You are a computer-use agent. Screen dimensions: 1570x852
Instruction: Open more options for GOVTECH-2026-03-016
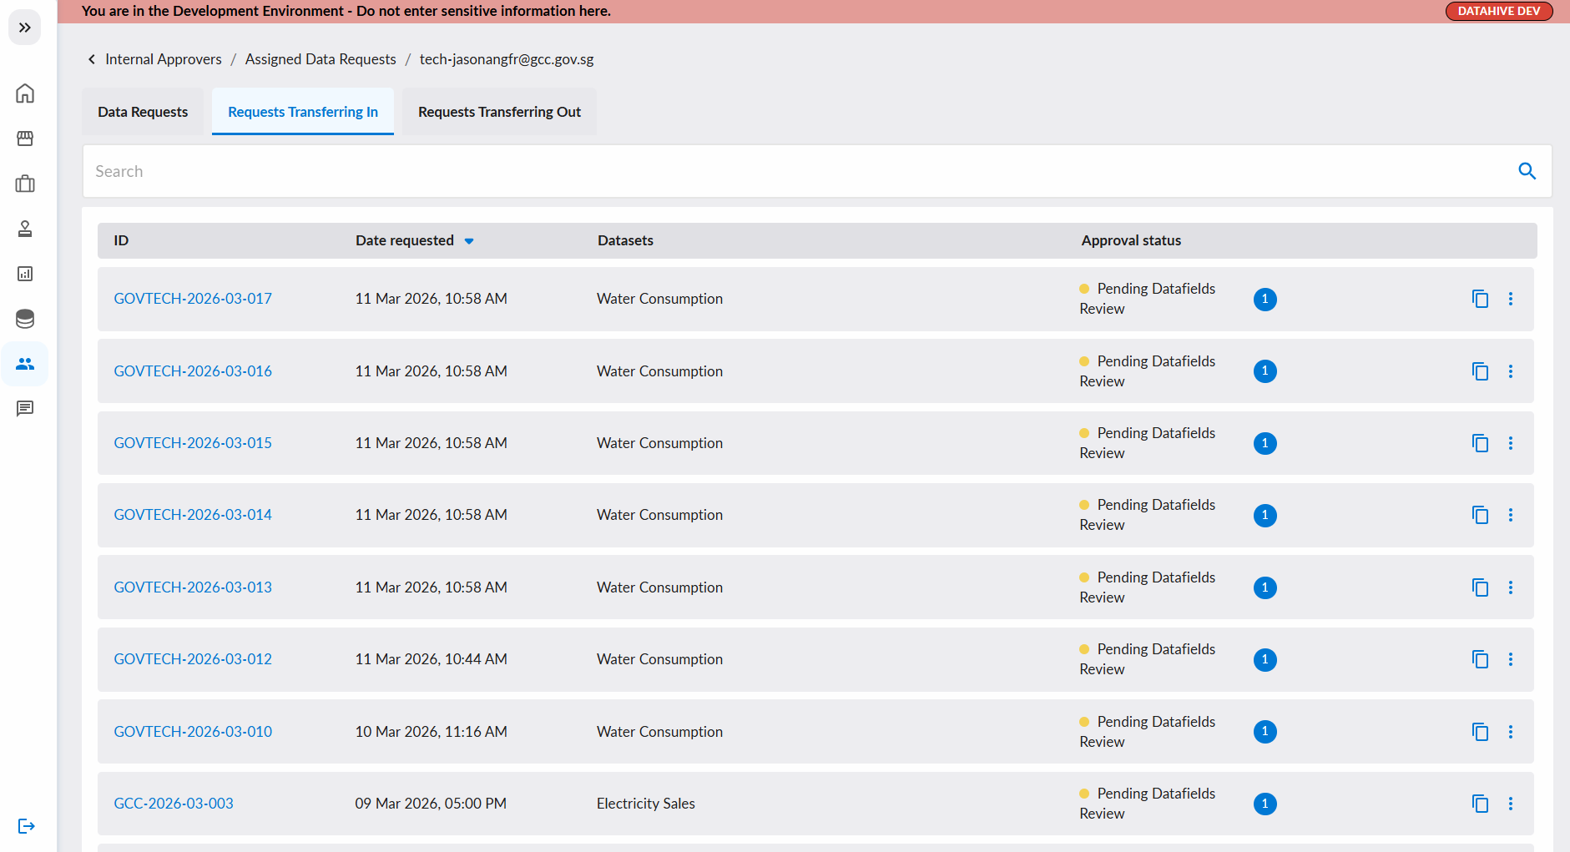click(1510, 371)
